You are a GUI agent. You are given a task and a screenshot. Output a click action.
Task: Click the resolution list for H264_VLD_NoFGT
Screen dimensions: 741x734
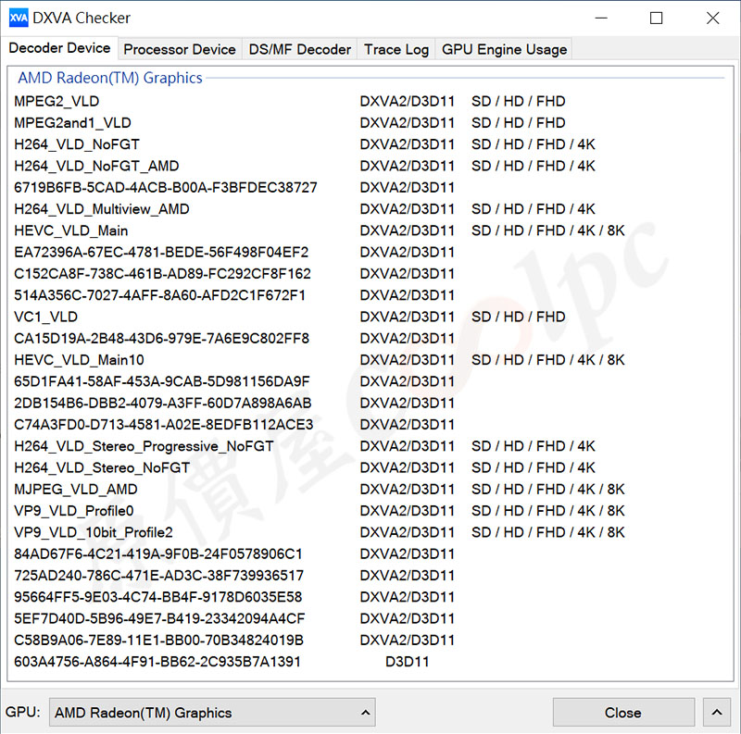tap(534, 144)
